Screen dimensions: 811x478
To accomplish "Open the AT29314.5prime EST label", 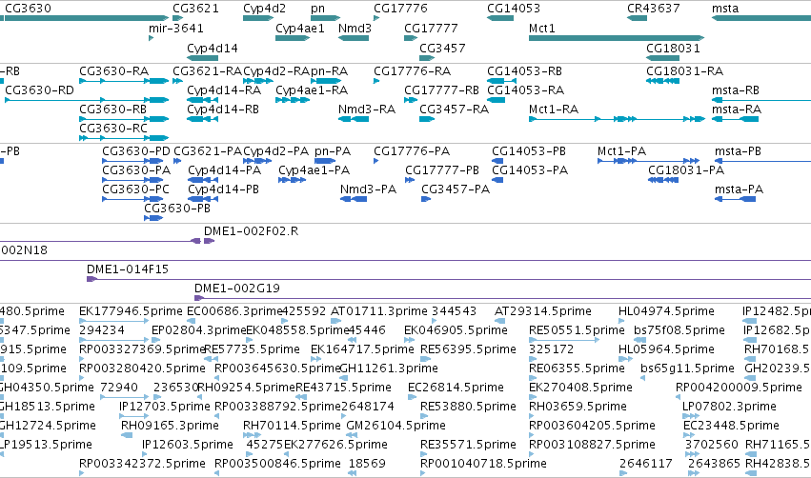I will 542,311.
